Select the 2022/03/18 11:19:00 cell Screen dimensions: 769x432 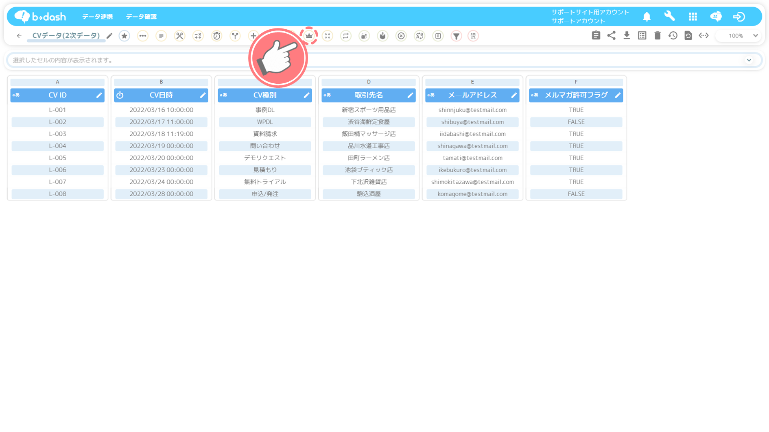point(161,134)
